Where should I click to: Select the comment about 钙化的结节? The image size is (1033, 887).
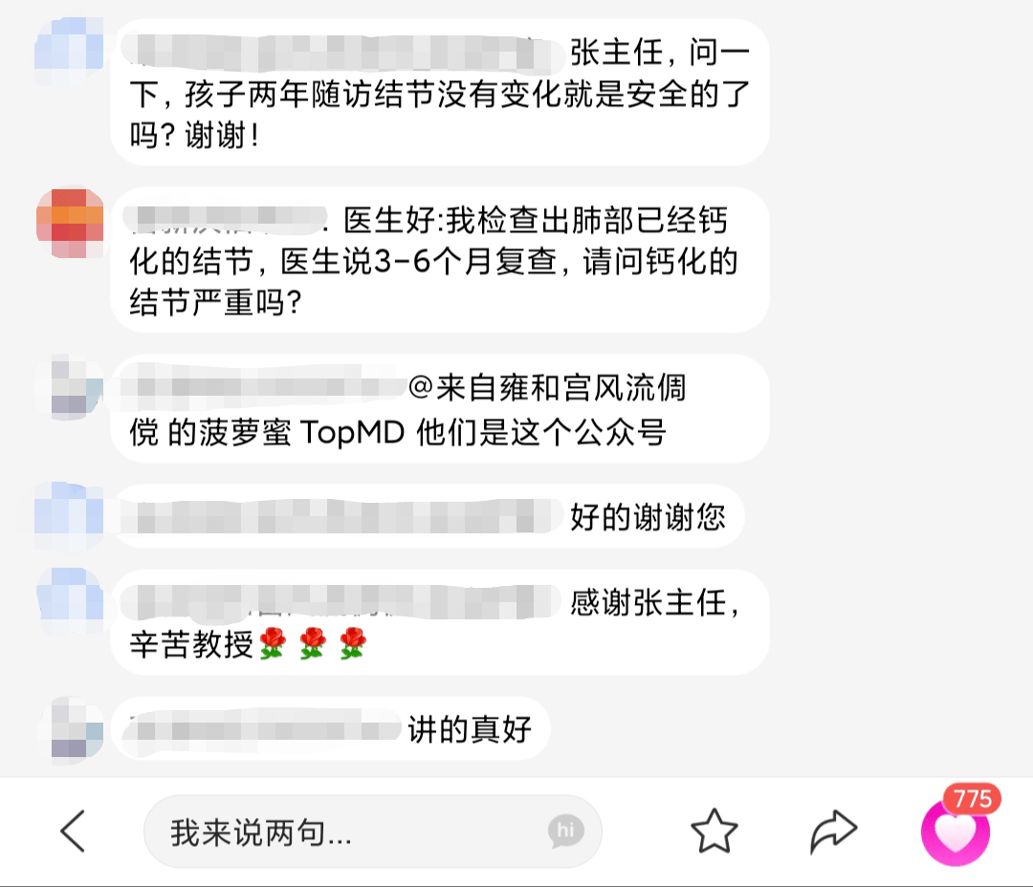coord(439,259)
